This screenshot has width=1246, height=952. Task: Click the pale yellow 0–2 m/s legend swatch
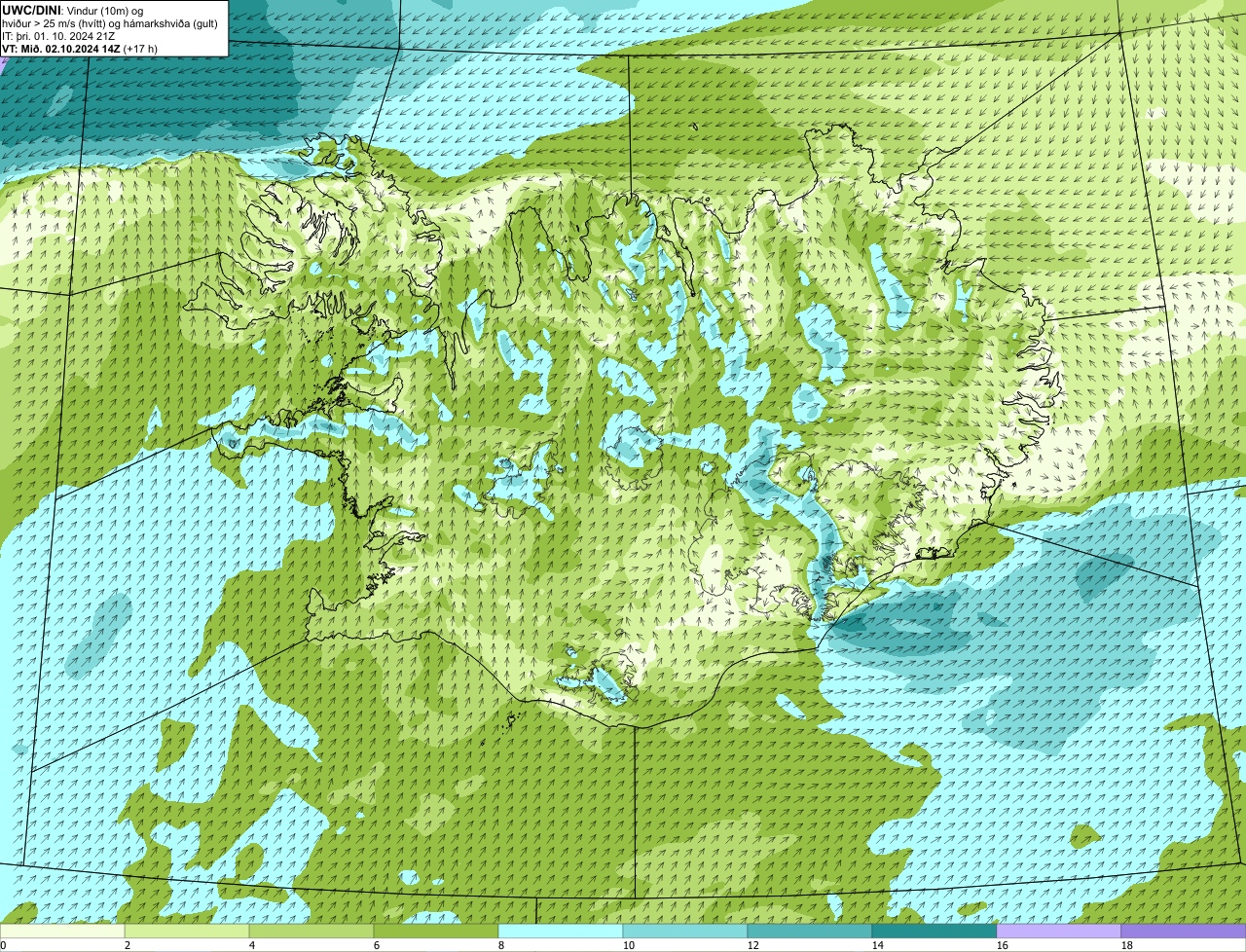pyautogui.click(x=62, y=931)
